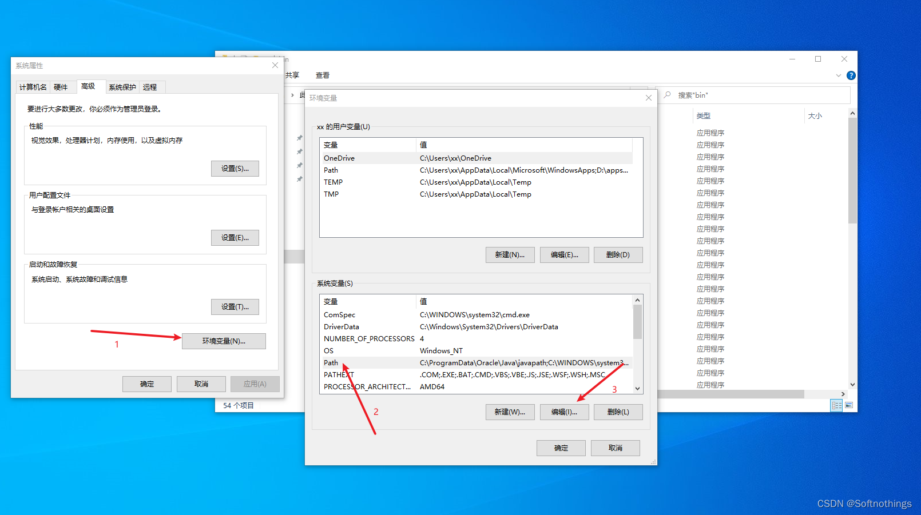
Task: Confirm System Properties with 确定
Action: click(x=147, y=384)
